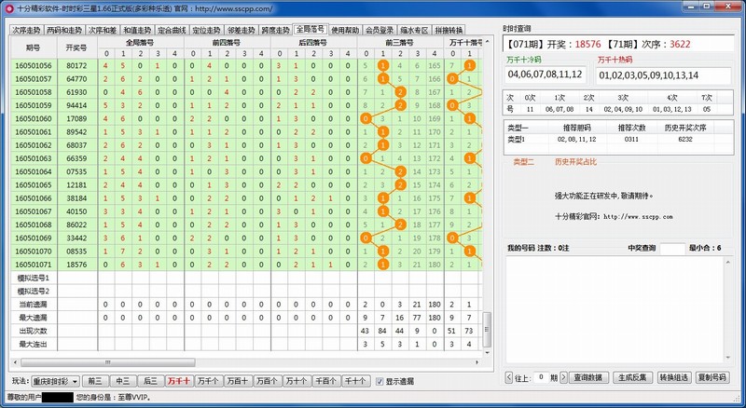Click the 万百个 button
Viewport: 746px width, 408px height.
tap(268, 381)
